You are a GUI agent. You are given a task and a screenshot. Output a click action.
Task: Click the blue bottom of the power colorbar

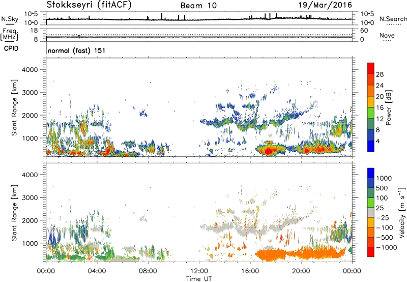coord(371,146)
